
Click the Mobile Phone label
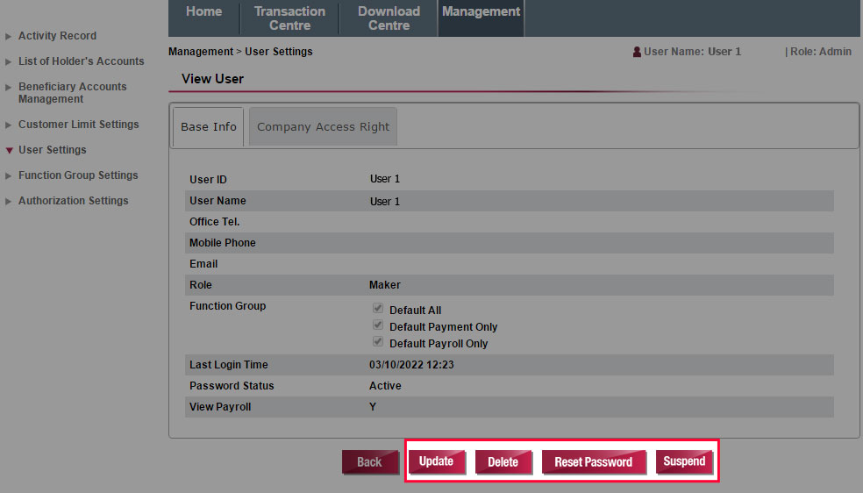[x=223, y=243]
